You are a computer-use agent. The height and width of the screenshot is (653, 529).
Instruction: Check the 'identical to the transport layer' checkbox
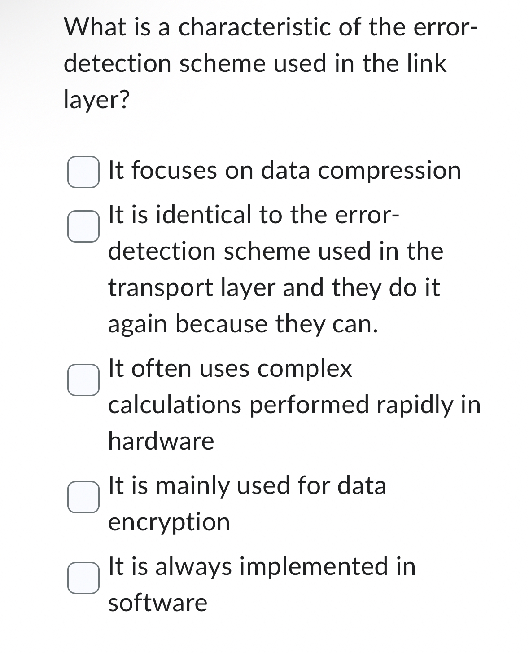[x=83, y=226]
